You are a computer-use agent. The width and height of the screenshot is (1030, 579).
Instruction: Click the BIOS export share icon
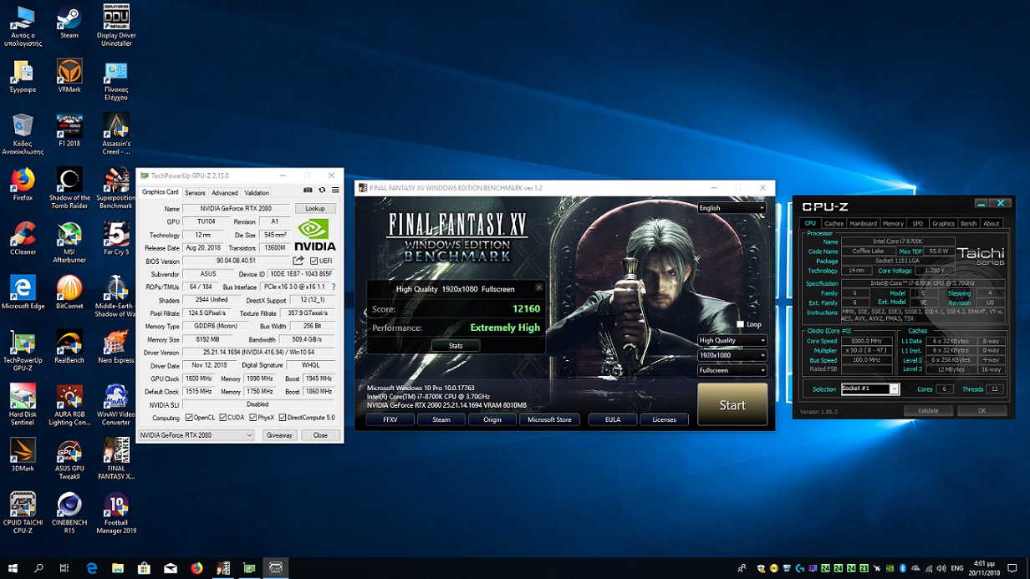coord(298,261)
